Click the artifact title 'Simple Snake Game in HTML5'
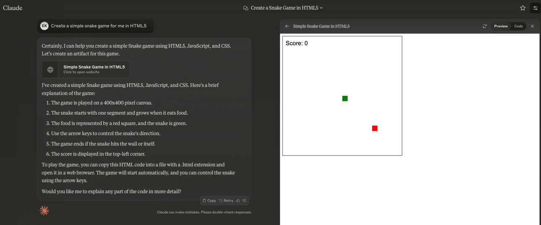The width and height of the screenshot is (541, 225). pos(321,26)
